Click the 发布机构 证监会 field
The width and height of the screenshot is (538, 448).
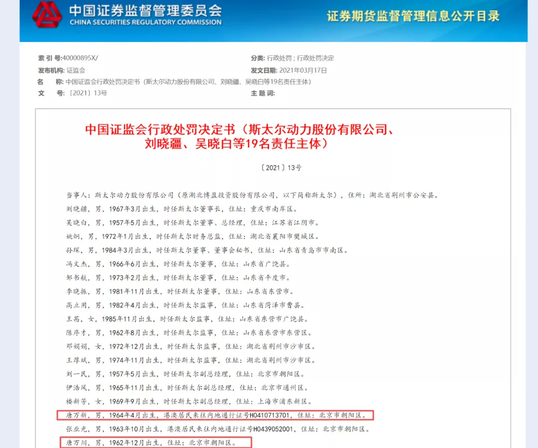62,70
